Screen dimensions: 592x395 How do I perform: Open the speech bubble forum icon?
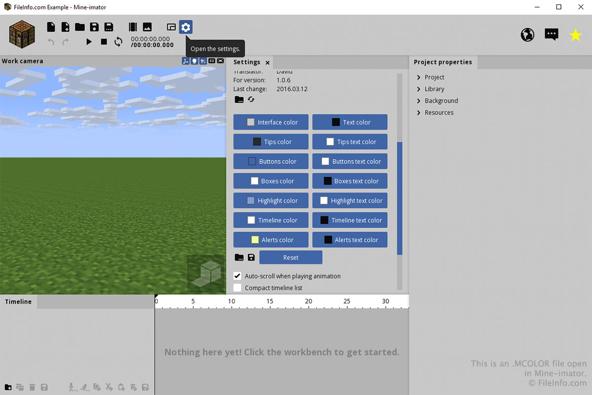point(552,35)
